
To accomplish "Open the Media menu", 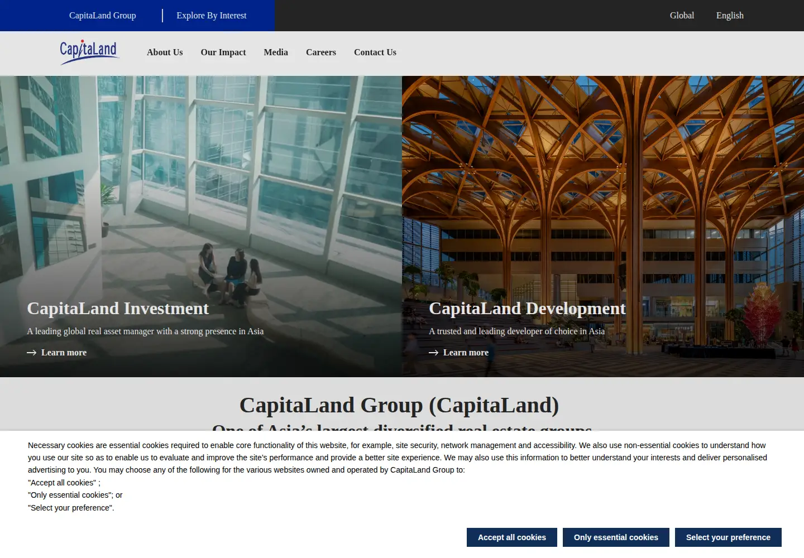I will 276,52.
